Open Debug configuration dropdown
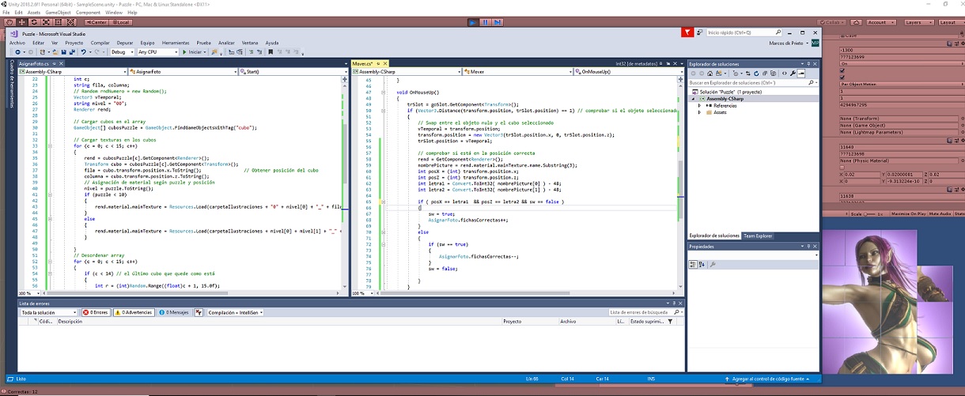This screenshot has width=965, height=396. click(x=122, y=52)
